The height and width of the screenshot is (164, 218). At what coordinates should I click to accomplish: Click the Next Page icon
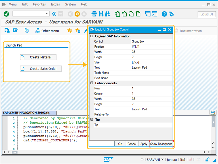pos(131,14)
